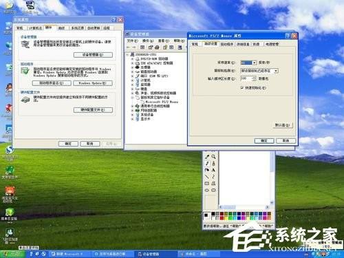The width and height of the screenshot is (344, 258).
Task: Open the 采样速率 sample rate dropdown
Action: tap(255, 63)
